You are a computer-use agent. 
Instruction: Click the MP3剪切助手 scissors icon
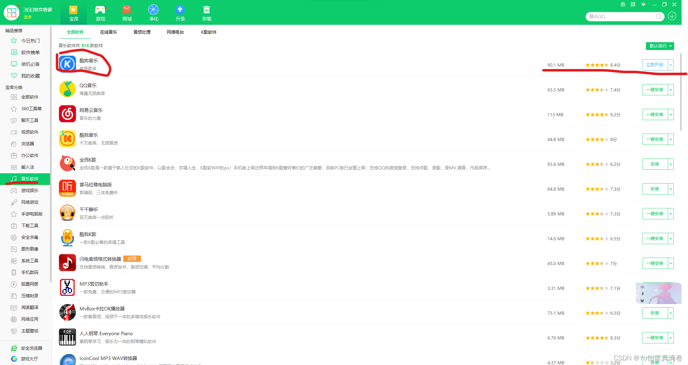click(x=67, y=287)
